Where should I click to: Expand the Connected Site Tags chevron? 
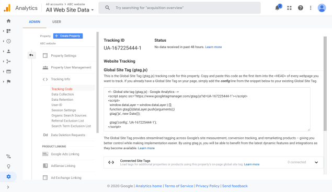click(x=316, y=162)
